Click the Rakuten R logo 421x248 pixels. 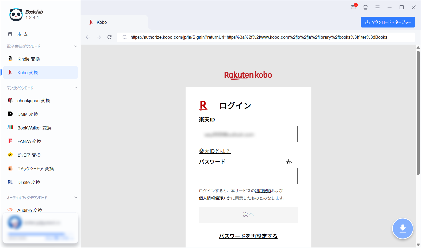coord(203,105)
